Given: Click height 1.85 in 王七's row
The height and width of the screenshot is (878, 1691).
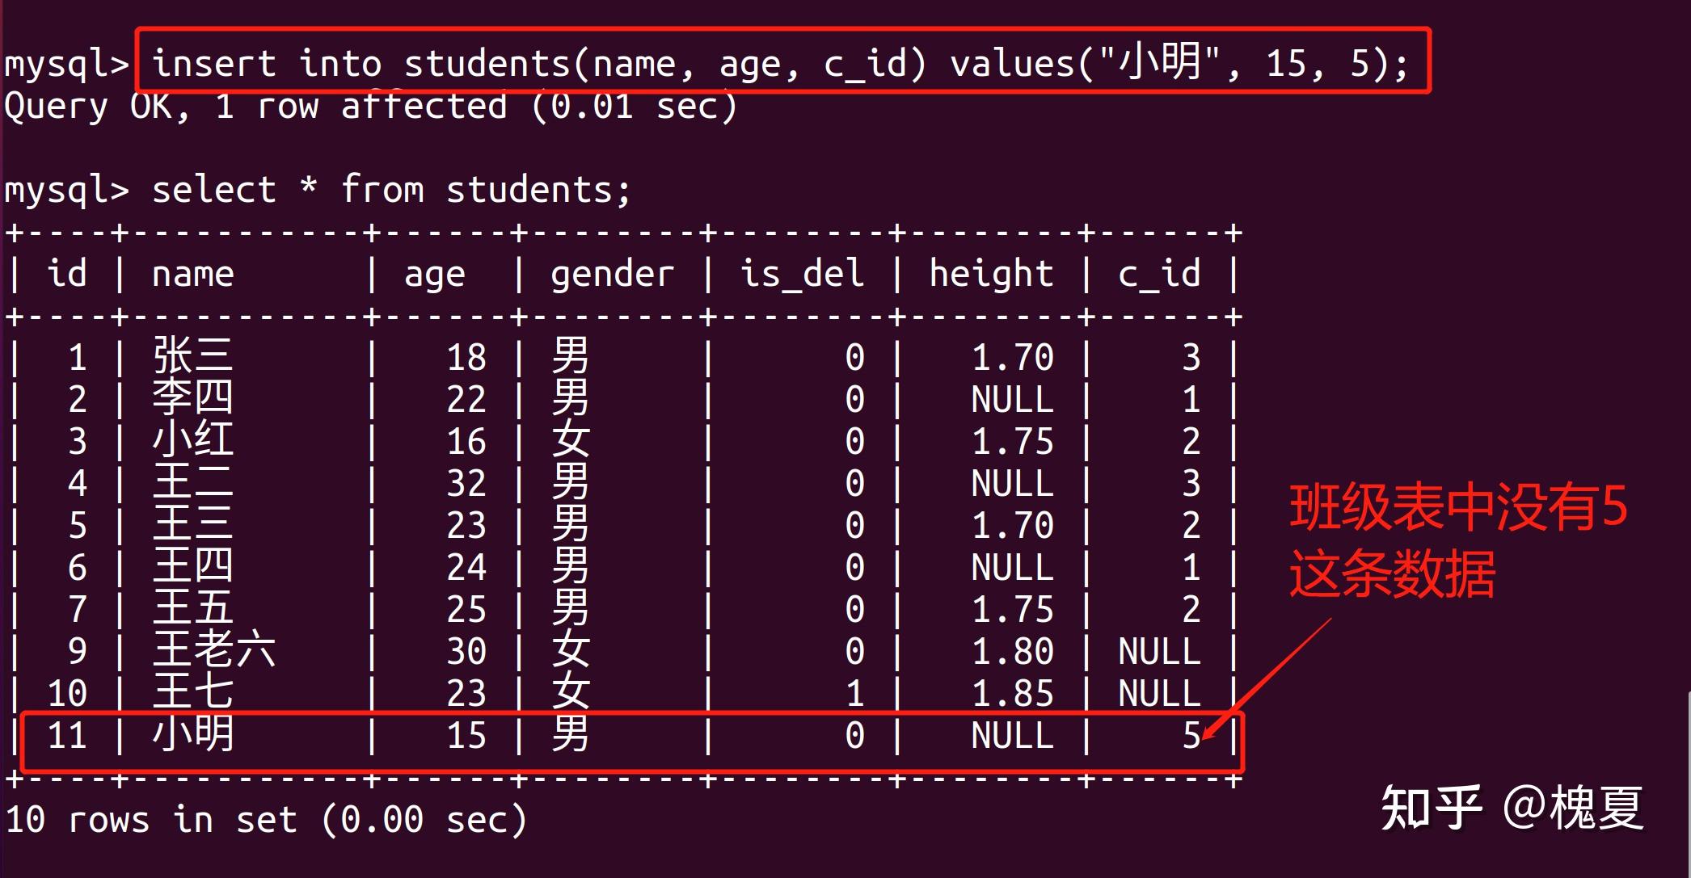Looking at the screenshot, I should click(1012, 693).
